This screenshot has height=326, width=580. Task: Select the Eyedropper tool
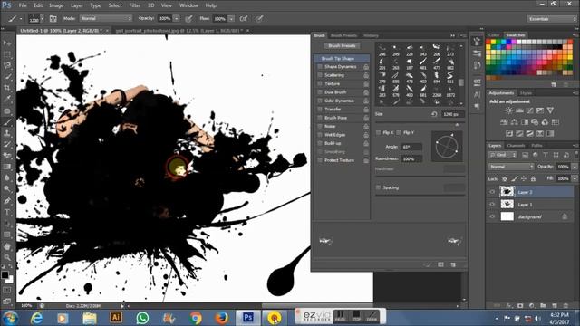coord(7,99)
